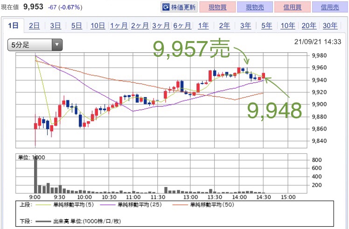
Task: Show the 1ヶ月 chart
Action: (119, 26)
